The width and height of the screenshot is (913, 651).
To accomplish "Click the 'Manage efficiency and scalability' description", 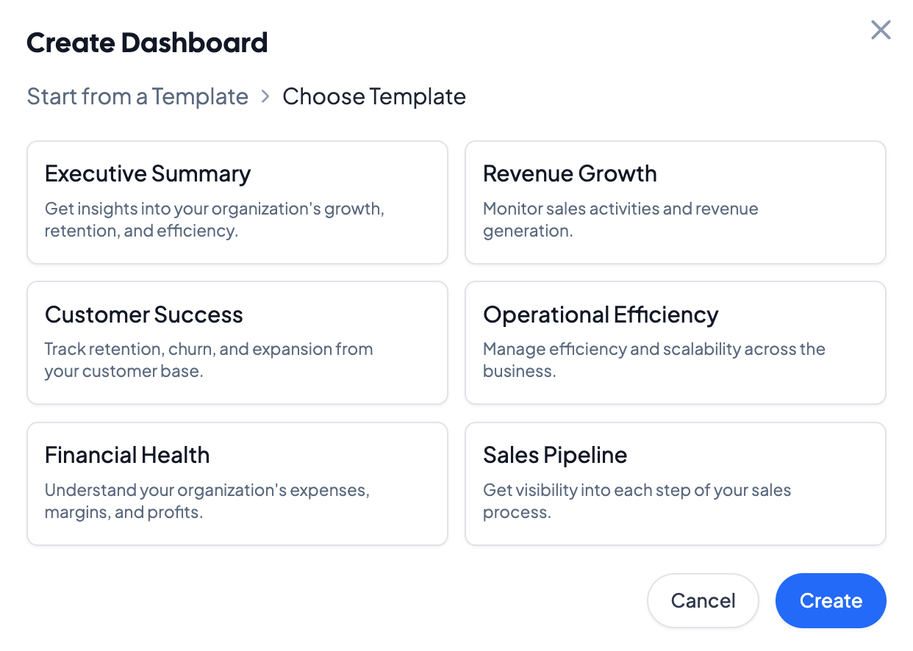I will [x=654, y=360].
